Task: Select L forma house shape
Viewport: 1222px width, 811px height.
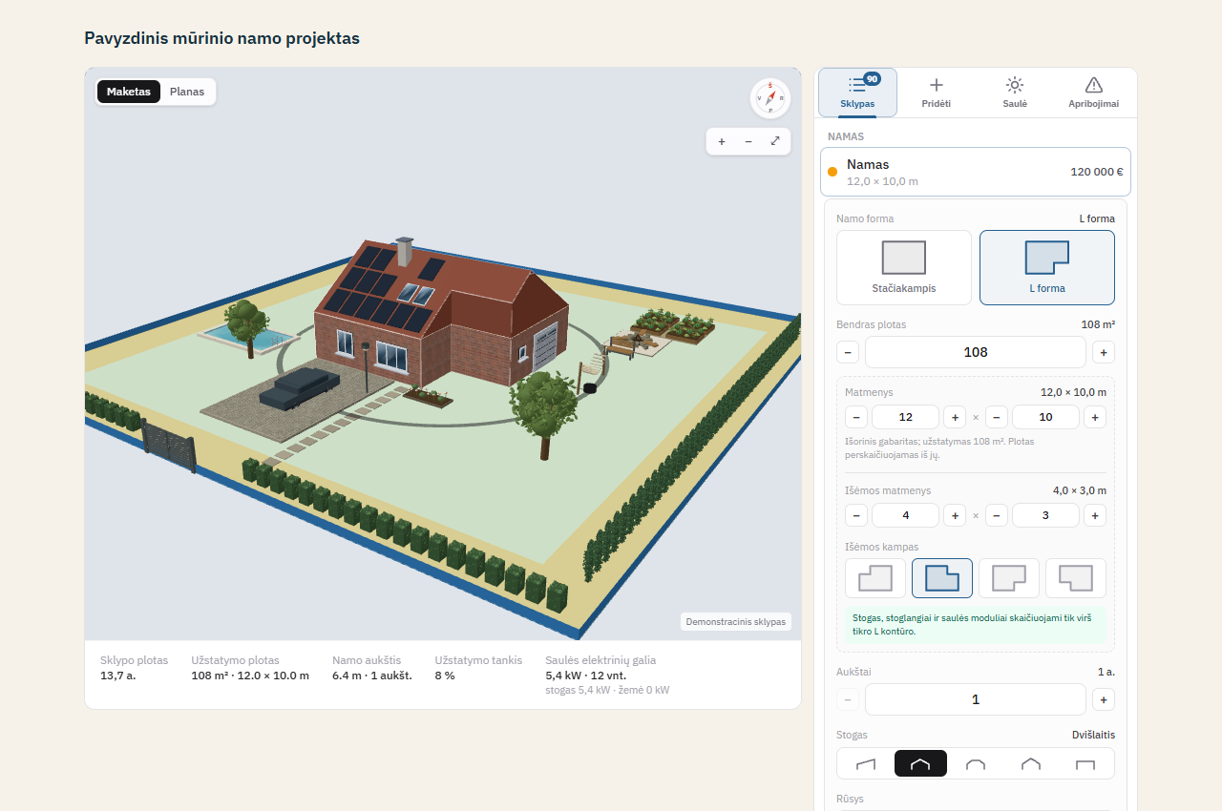Action: [1047, 267]
